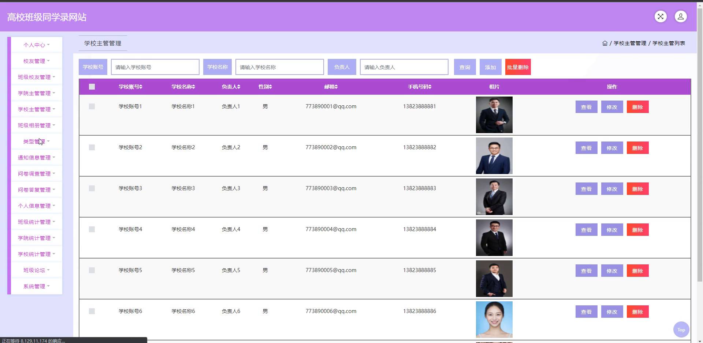
Task: Sort by 学校账号 column arrows
Action: click(x=141, y=87)
